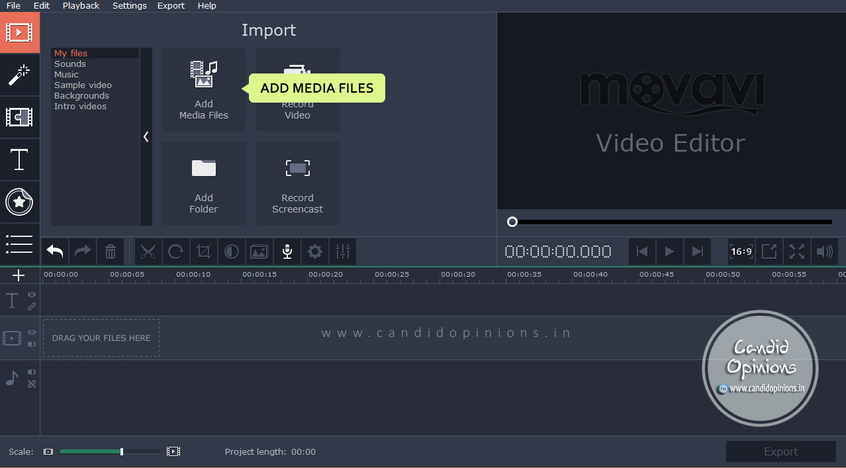Select the Split (scissors) tool
Viewport: 846px width, 468px height.
point(148,252)
